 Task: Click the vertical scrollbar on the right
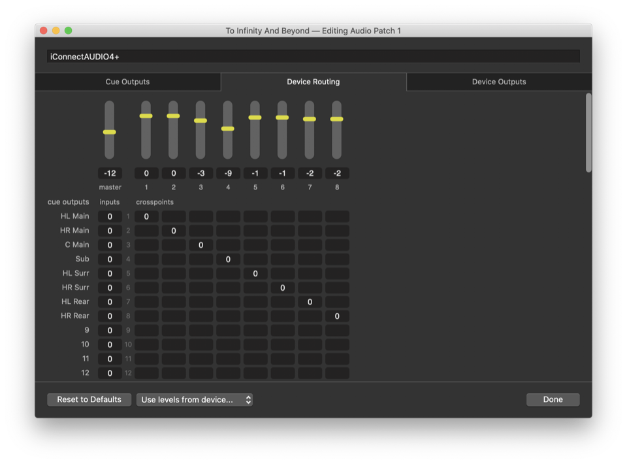click(588, 133)
